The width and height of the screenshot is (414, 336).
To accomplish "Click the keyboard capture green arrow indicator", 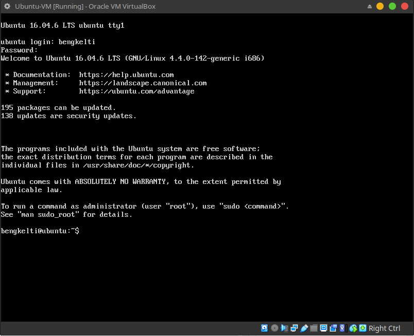I will click(x=363, y=328).
